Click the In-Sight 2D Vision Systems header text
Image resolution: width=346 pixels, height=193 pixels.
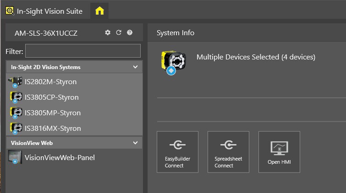tap(46, 67)
